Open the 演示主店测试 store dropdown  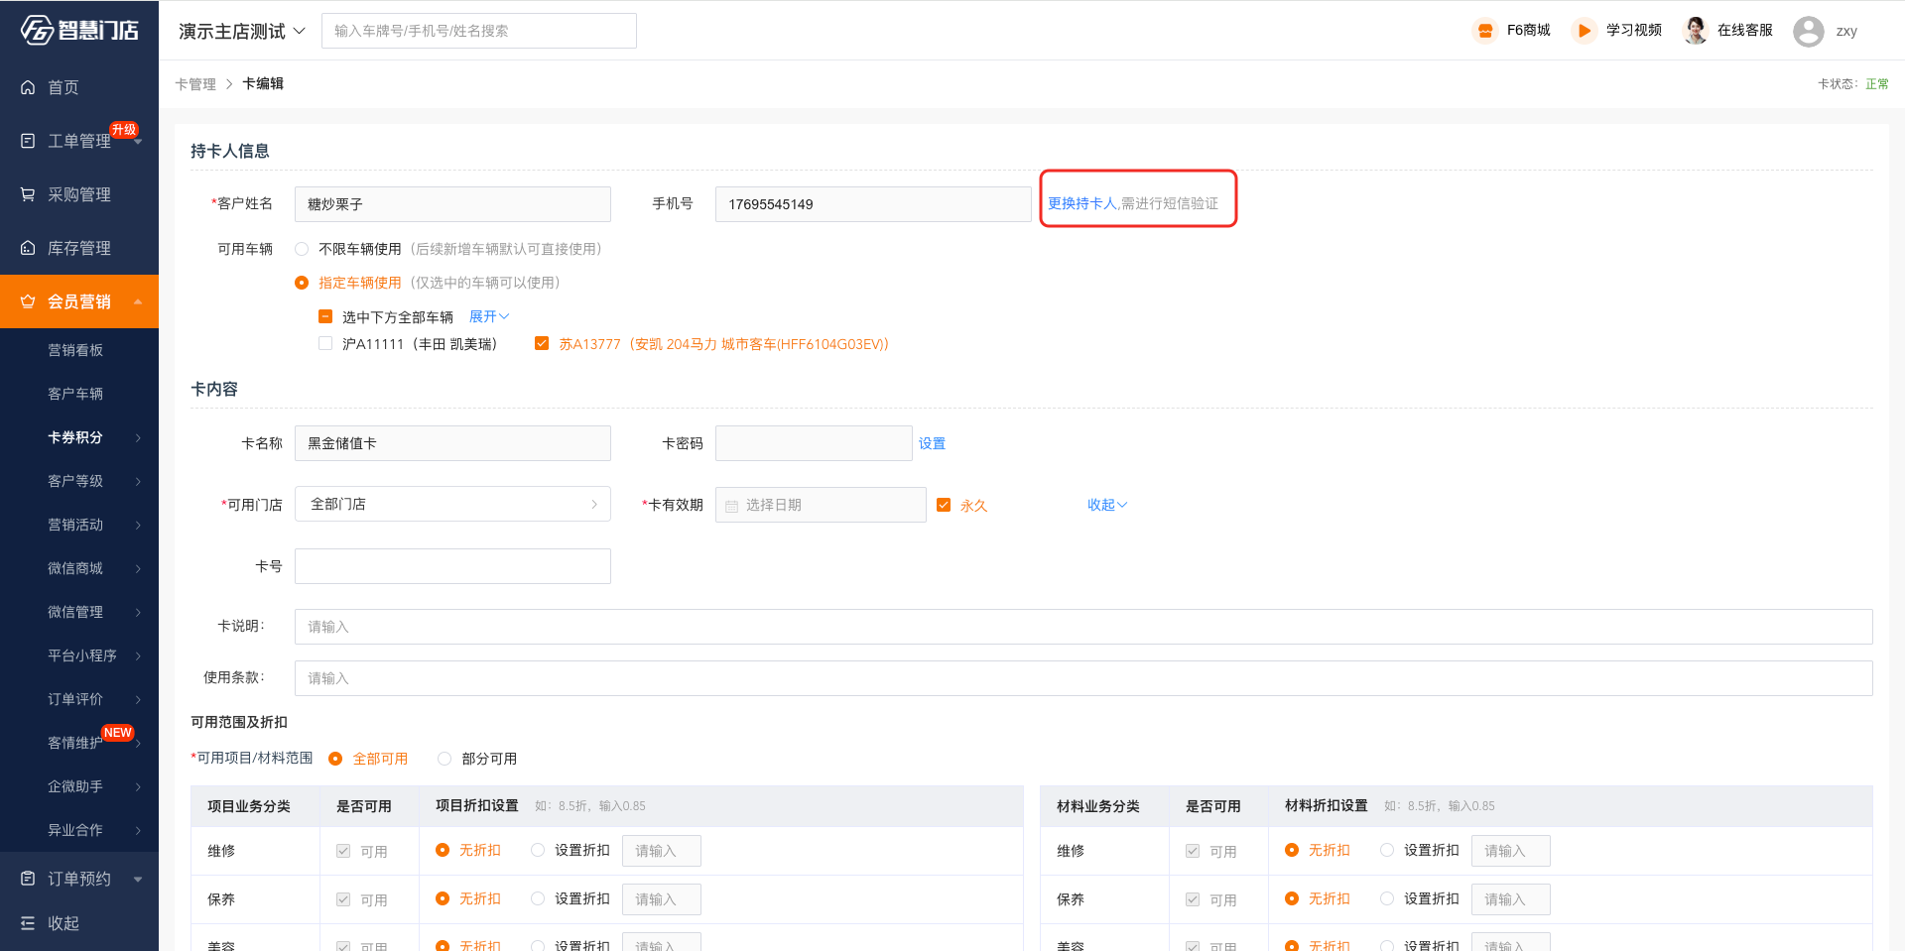[x=242, y=32]
